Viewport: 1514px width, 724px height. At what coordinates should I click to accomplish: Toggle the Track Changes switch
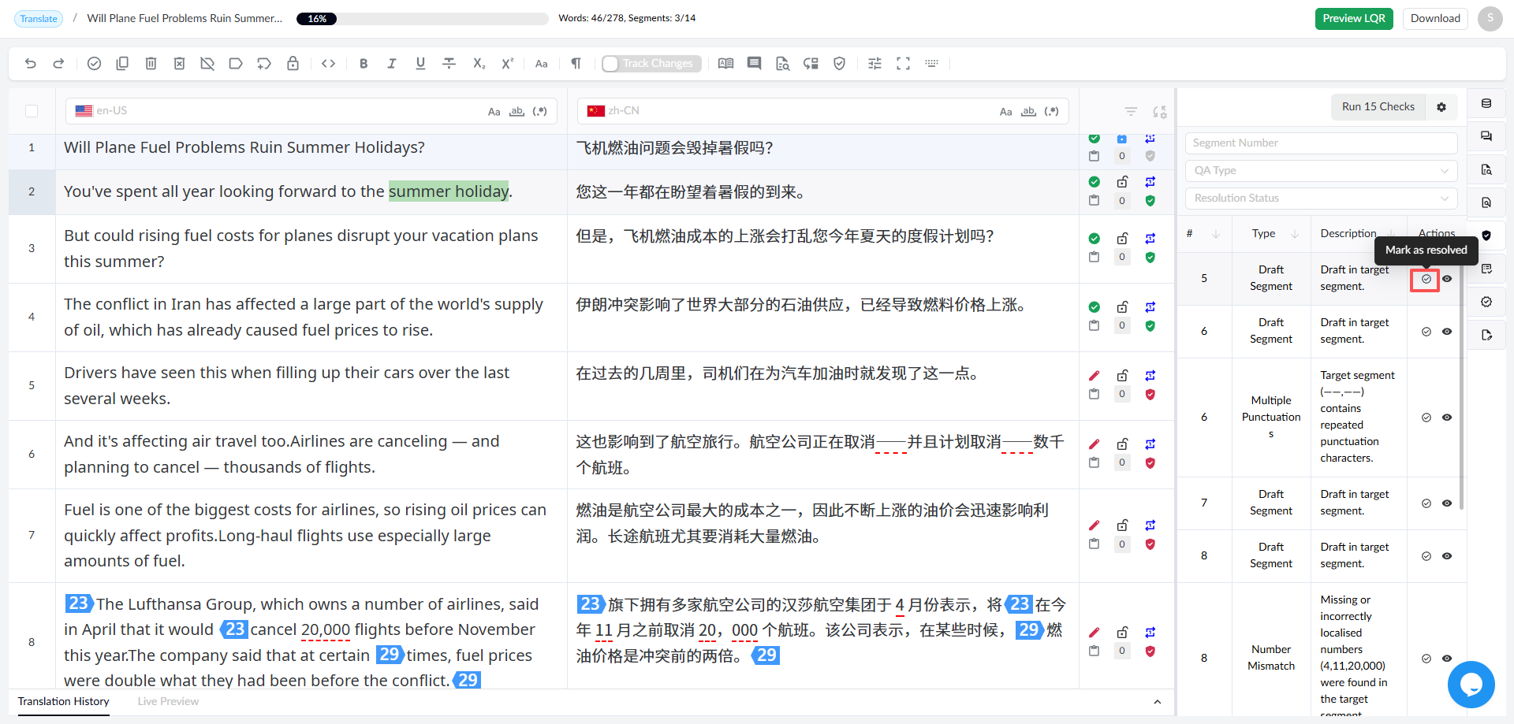(651, 64)
